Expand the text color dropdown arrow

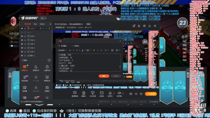(x=80, y=50)
